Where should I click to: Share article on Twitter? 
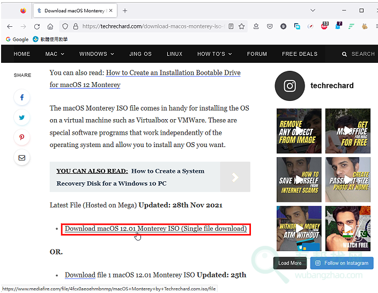[x=21, y=118]
